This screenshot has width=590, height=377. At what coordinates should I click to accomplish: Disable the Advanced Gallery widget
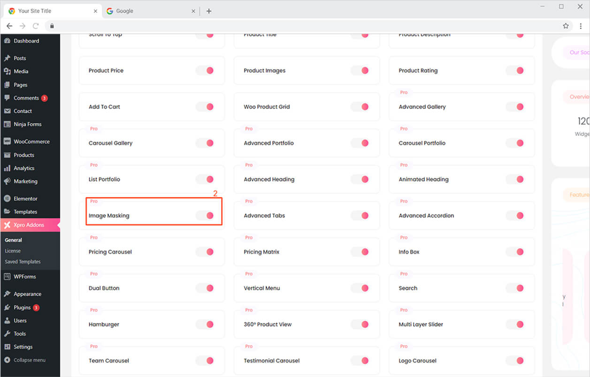(x=515, y=107)
